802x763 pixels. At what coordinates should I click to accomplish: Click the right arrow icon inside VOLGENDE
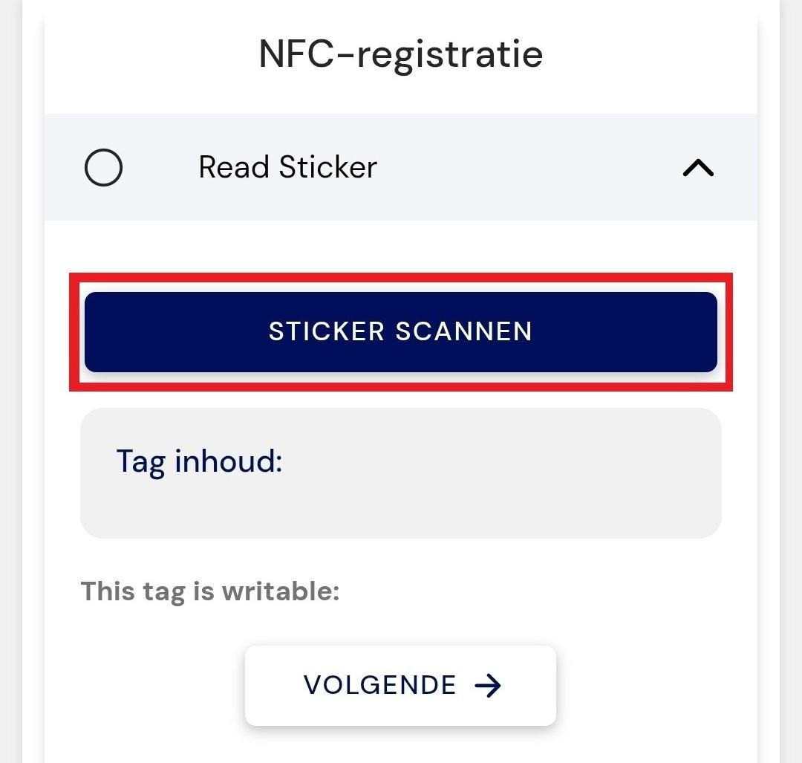click(x=488, y=685)
